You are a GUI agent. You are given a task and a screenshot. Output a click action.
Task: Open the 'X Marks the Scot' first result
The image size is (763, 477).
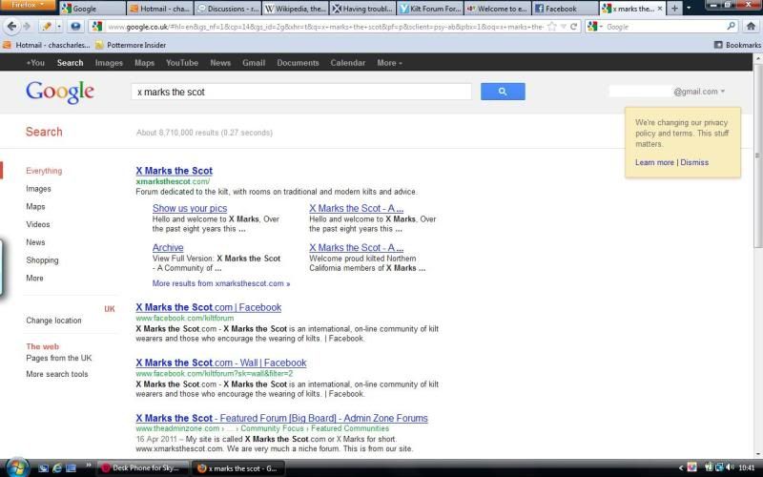click(175, 171)
